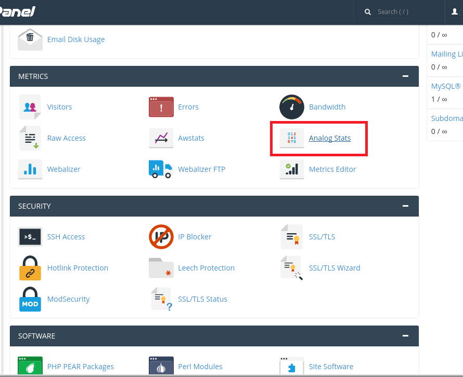Open the Perl Modules onion icon
Viewport: 463px width, 377px height.
coord(161,366)
